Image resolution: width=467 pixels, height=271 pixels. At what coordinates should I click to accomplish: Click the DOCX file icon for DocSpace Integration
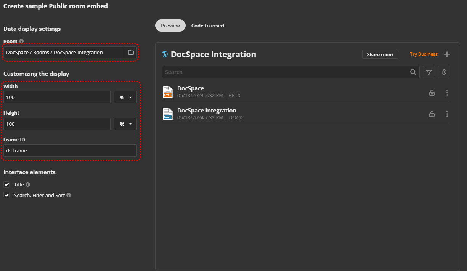[x=168, y=114]
